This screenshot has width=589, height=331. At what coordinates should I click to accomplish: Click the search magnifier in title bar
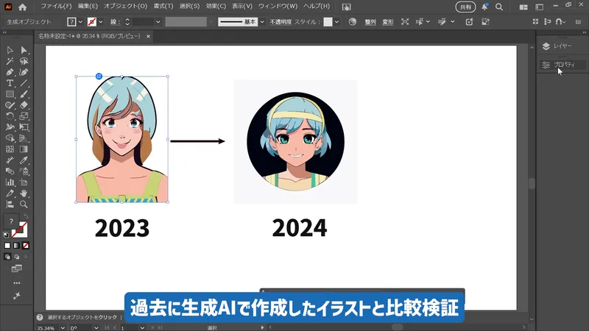499,7
